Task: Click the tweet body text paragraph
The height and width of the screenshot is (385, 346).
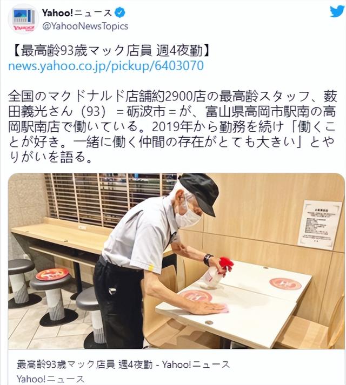Action: click(172, 127)
